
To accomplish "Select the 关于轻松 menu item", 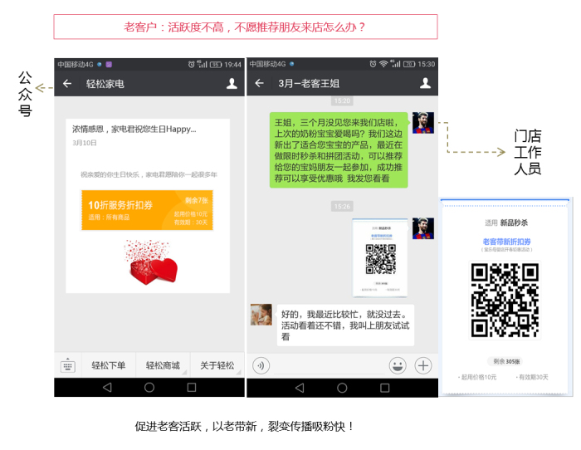I will (217, 365).
